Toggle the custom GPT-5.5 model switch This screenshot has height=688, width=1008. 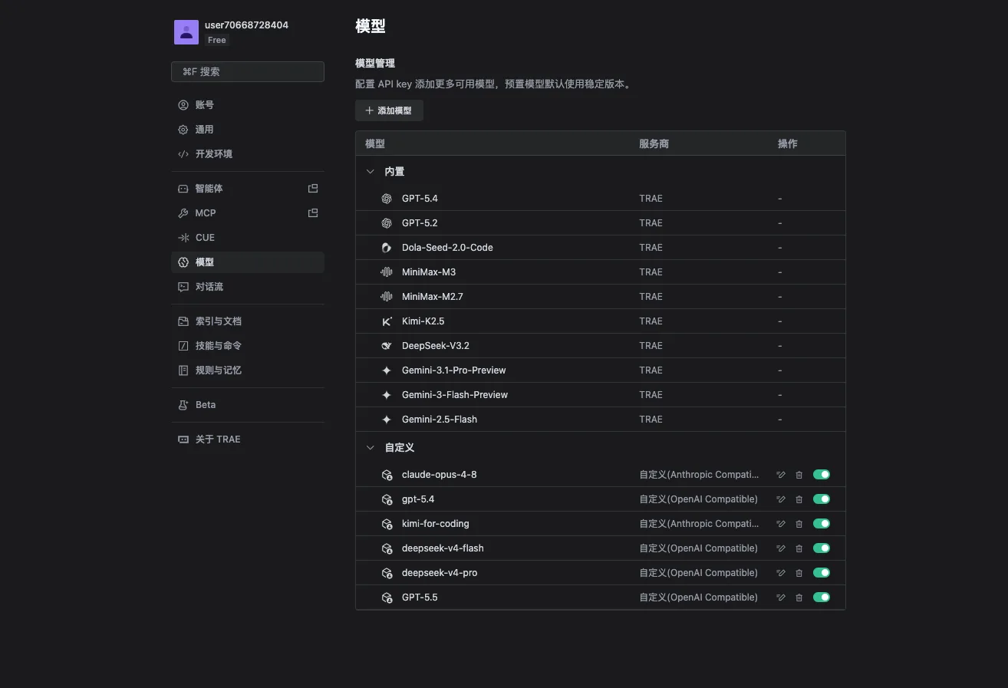[x=822, y=597]
